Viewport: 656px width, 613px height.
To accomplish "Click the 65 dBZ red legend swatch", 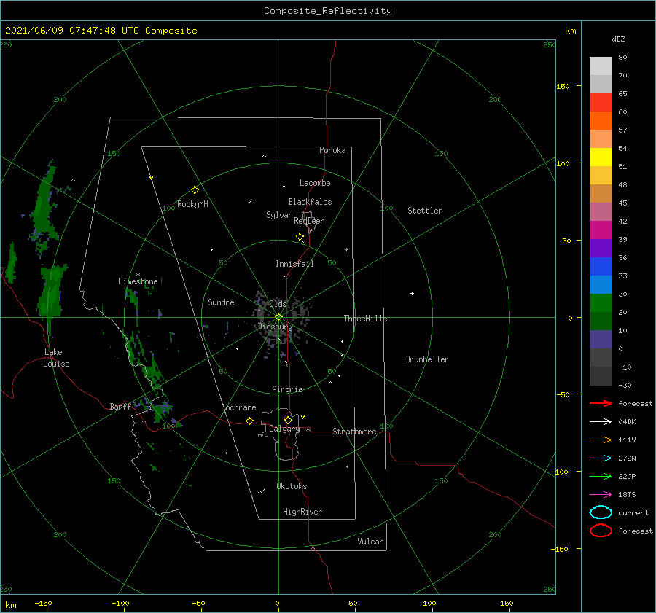I will tap(601, 103).
